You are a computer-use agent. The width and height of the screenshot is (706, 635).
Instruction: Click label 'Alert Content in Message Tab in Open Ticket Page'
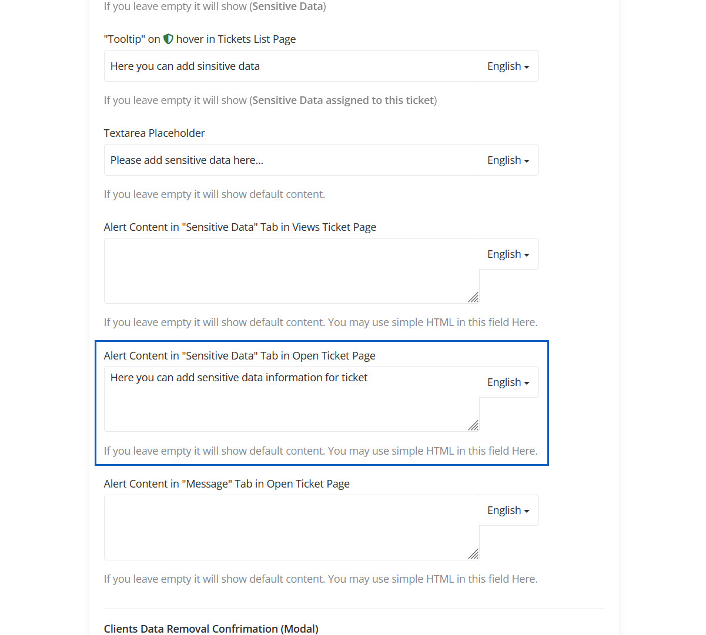coord(226,484)
